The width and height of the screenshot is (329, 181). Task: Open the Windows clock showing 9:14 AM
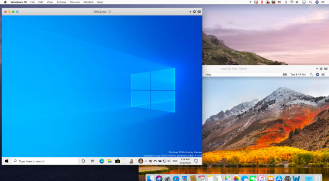(185, 161)
